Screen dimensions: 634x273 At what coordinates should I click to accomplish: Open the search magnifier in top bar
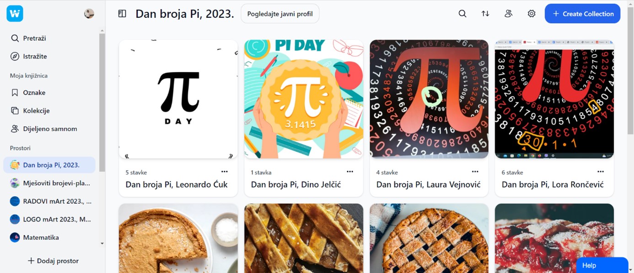[x=462, y=14]
